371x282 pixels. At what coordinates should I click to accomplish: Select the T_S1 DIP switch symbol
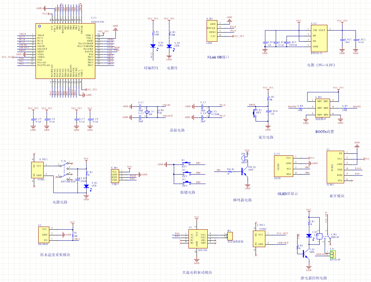(x=64, y=171)
